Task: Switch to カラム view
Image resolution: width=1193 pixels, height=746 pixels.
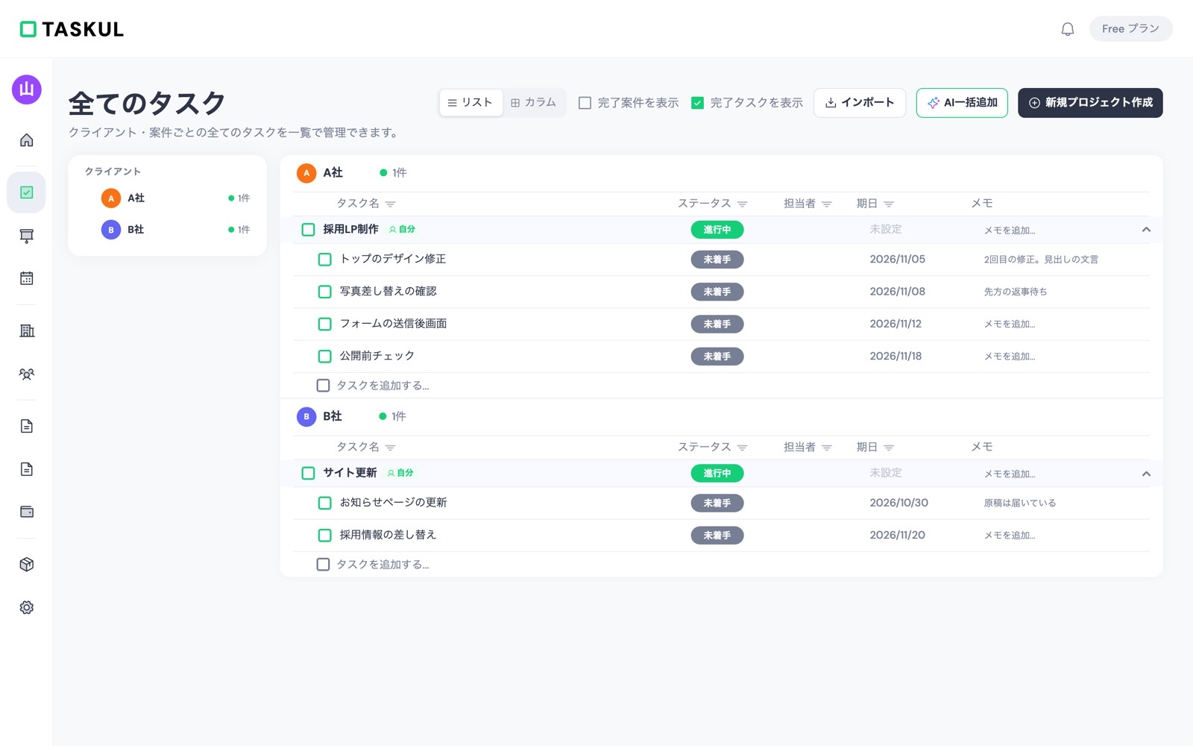Action: coord(534,103)
